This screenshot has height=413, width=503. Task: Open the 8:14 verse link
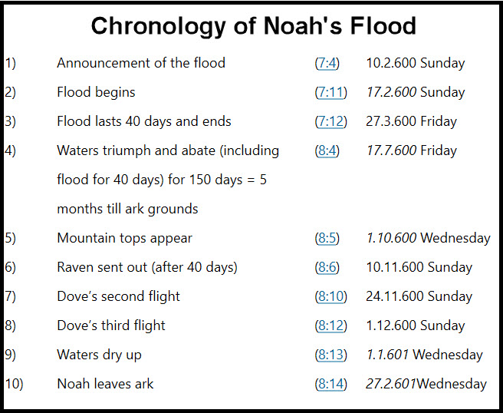pos(330,384)
